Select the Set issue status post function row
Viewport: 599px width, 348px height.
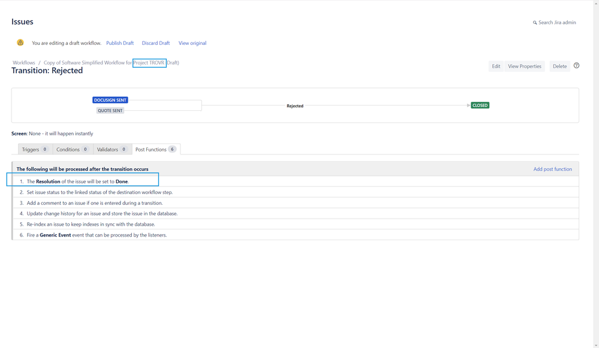click(295, 192)
